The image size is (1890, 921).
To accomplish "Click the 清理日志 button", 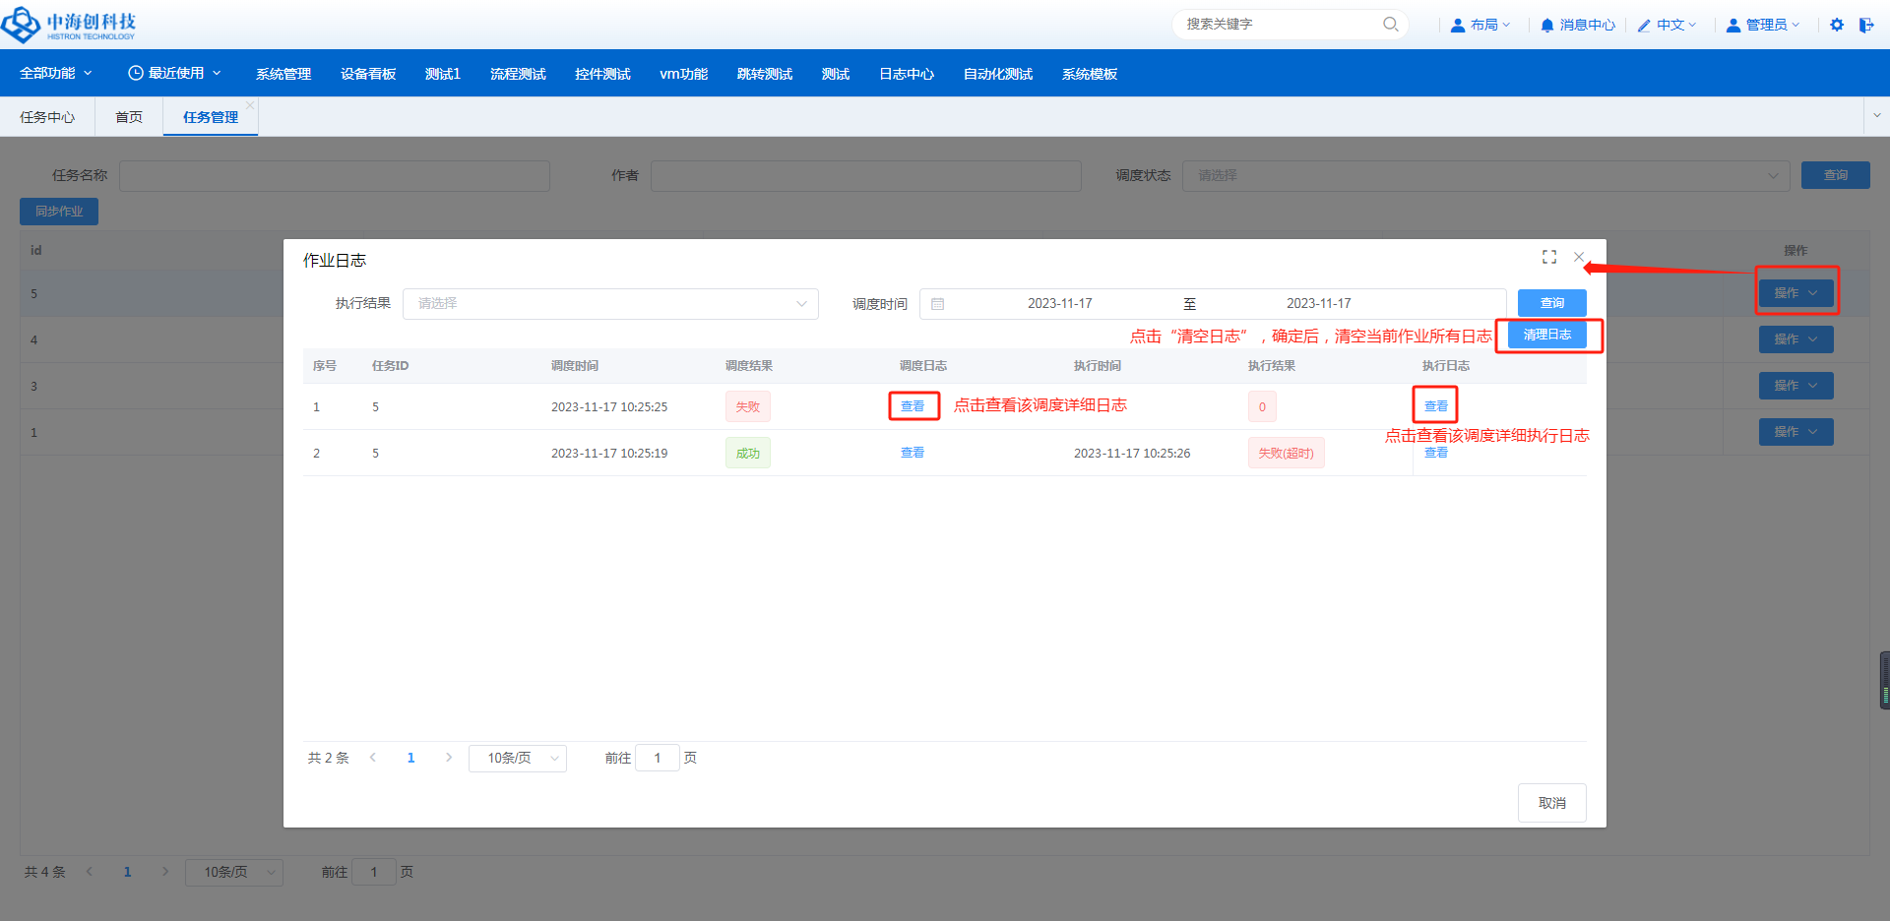I will (1546, 335).
